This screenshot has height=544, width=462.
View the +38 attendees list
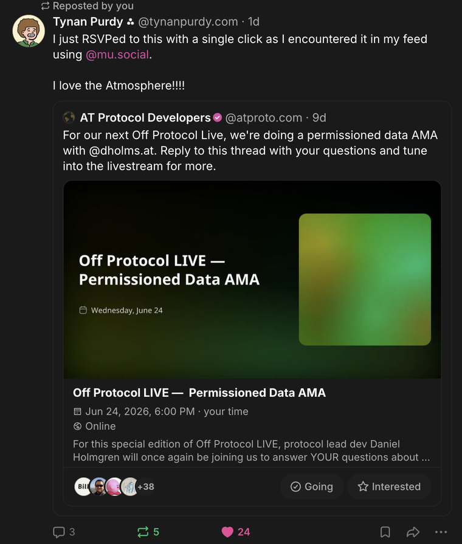(146, 486)
